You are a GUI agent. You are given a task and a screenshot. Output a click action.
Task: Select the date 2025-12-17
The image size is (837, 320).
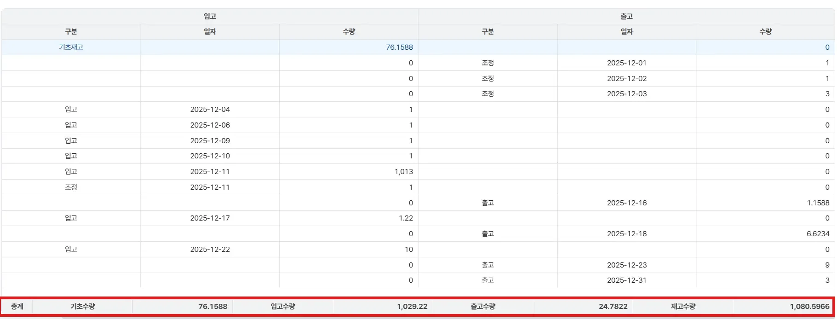click(210, 218)
